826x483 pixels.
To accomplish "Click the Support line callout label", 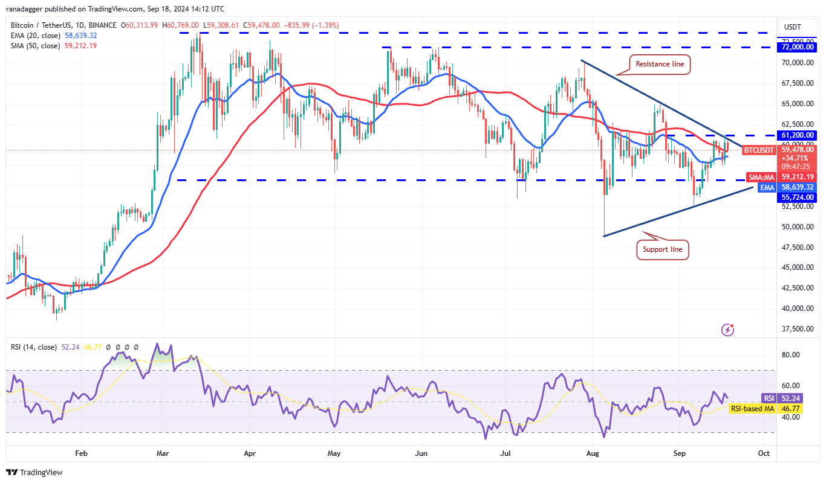I will [x=663, y=249].
